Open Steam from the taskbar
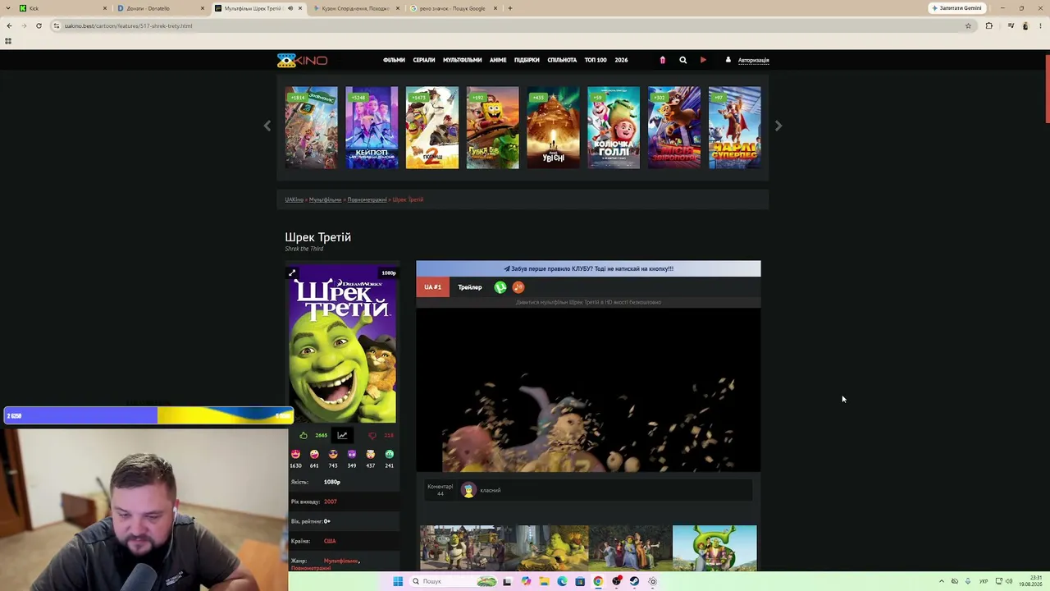The height and width of the screenshot is (591, 1050). pyautogui.click(x=634, y=581)
